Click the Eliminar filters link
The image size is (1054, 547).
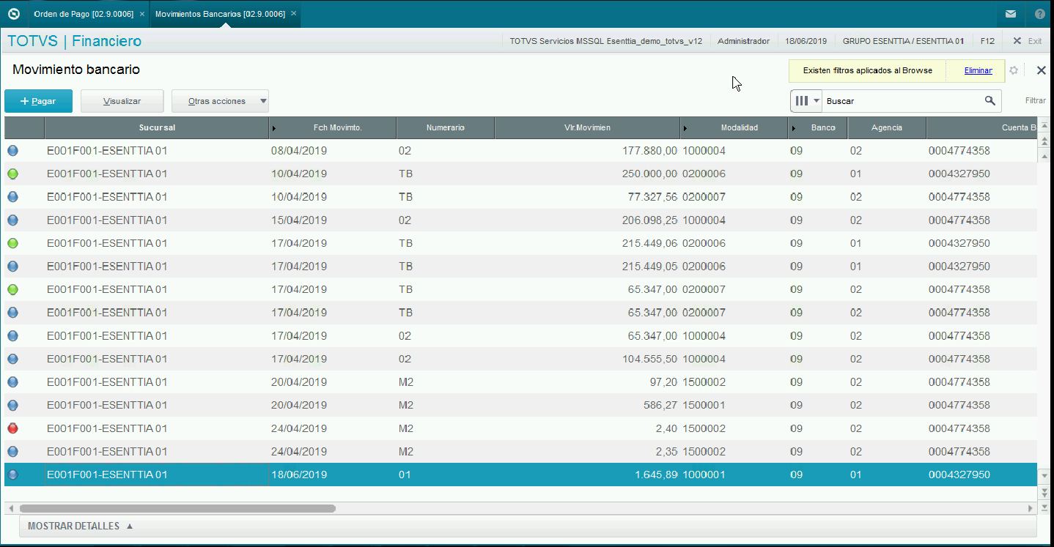pyautogui.click(x=978, y=70)
